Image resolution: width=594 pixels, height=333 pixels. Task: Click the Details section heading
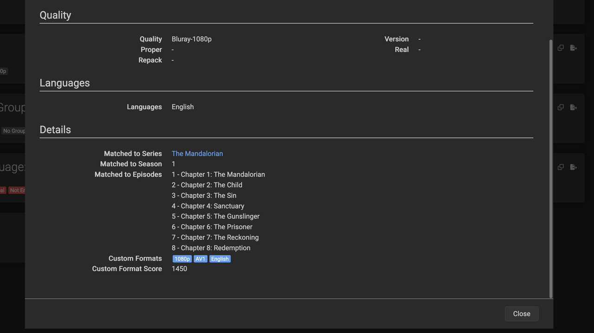[55, 130]
